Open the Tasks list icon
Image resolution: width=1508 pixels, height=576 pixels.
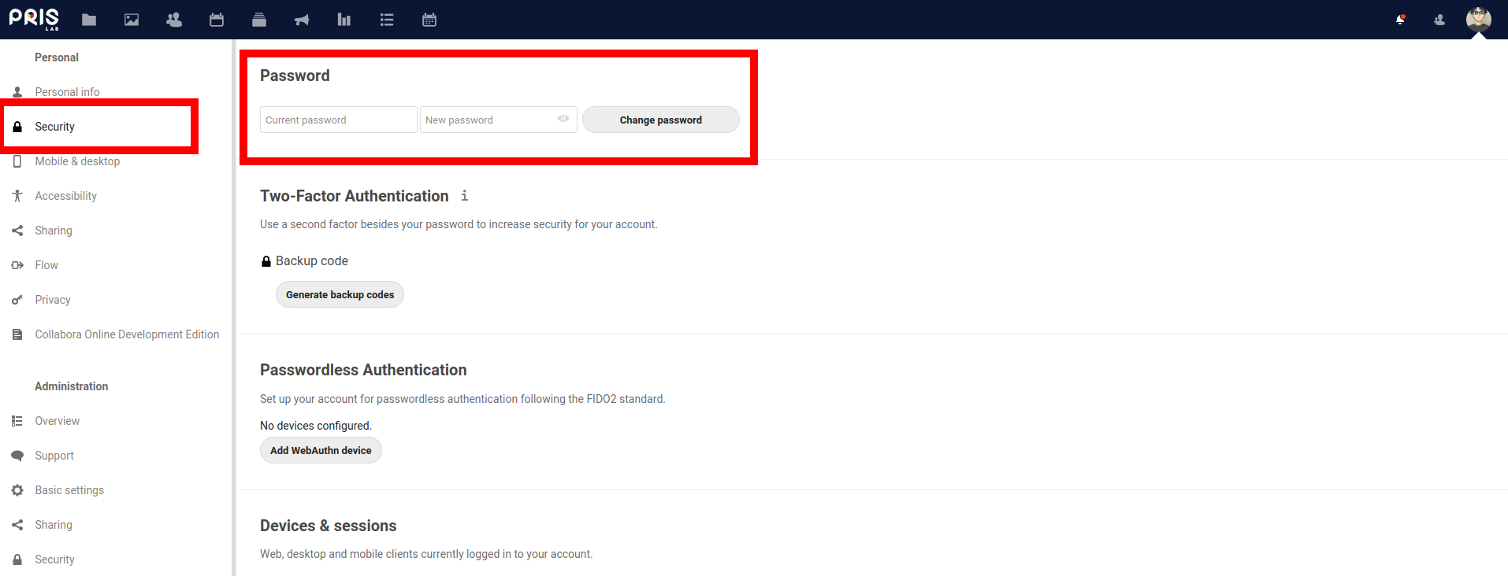[x=387, y=20]
